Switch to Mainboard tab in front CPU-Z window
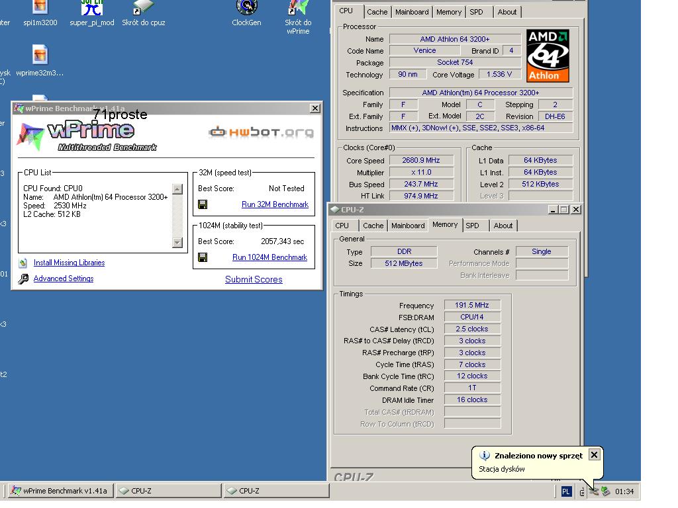 408,226
